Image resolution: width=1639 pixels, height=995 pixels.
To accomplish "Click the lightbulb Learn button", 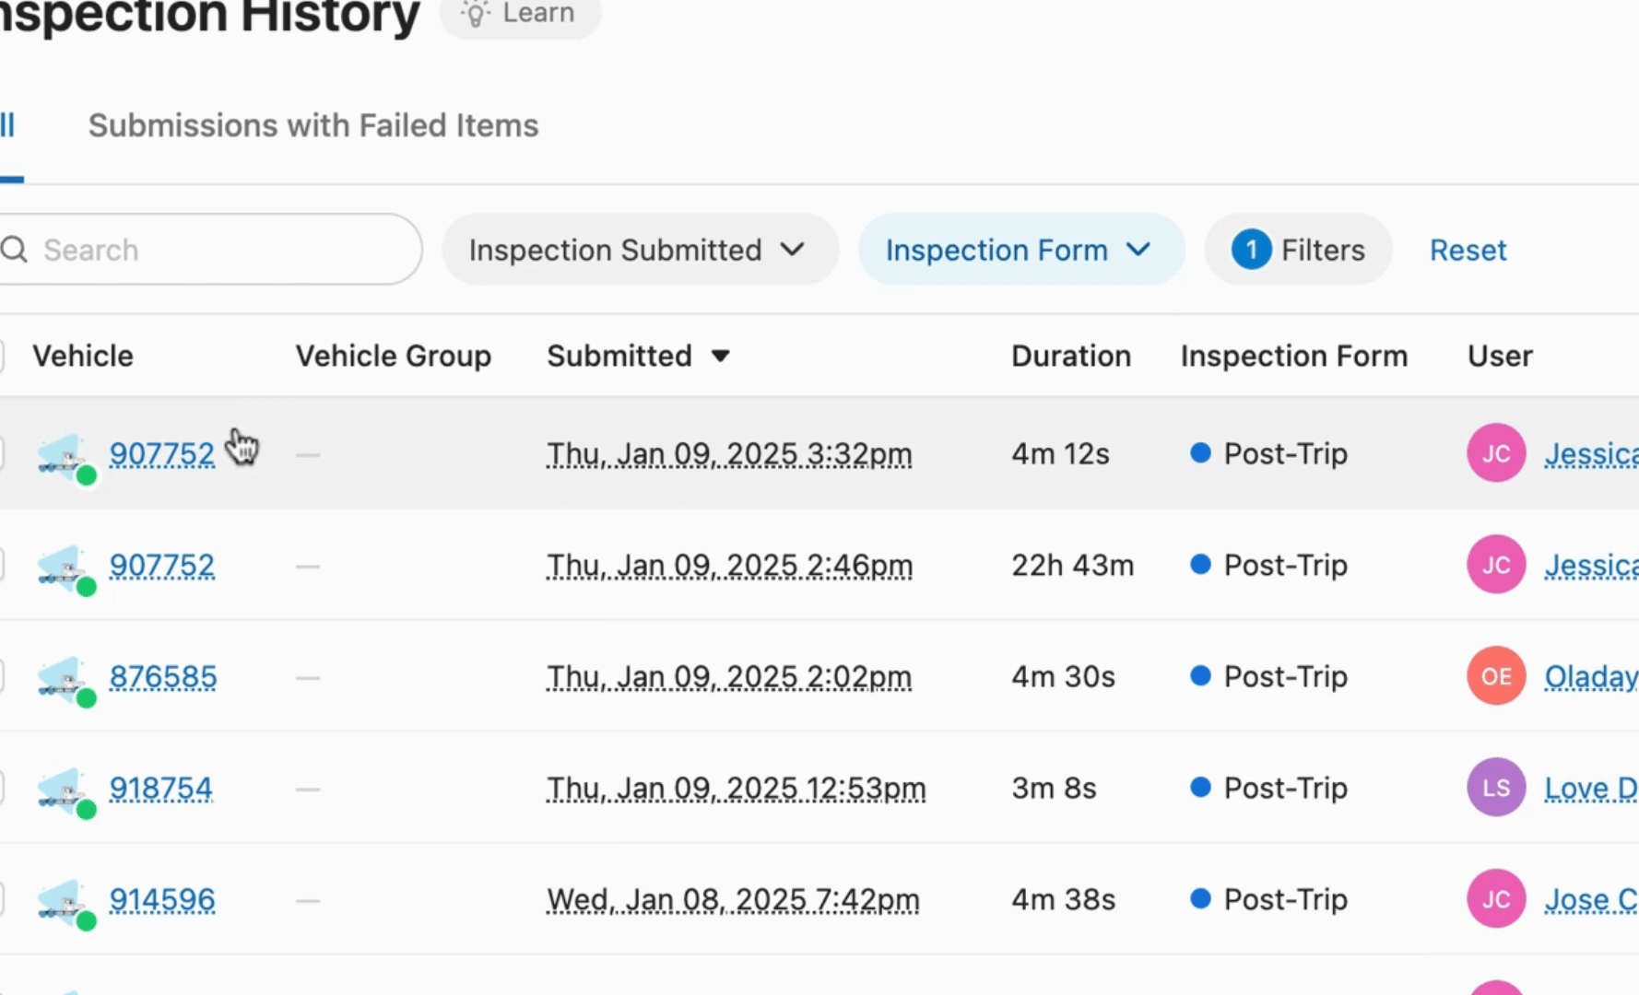I will pyautogui.click(x=520, y=14).
